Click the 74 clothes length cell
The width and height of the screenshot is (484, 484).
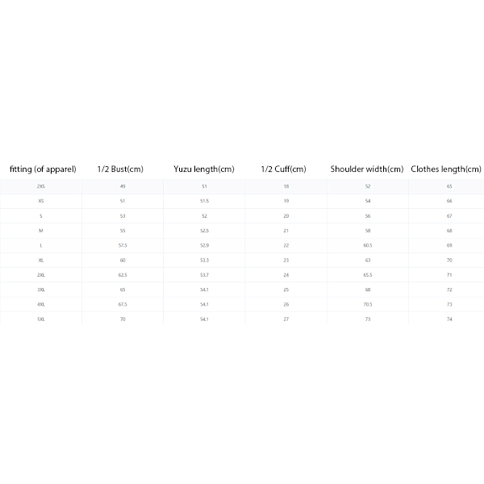click(x=449, y=319)
